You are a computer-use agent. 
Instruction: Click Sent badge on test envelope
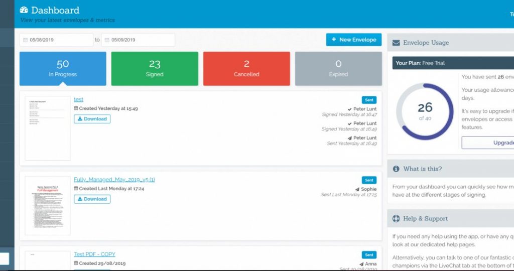pos(369,100)
